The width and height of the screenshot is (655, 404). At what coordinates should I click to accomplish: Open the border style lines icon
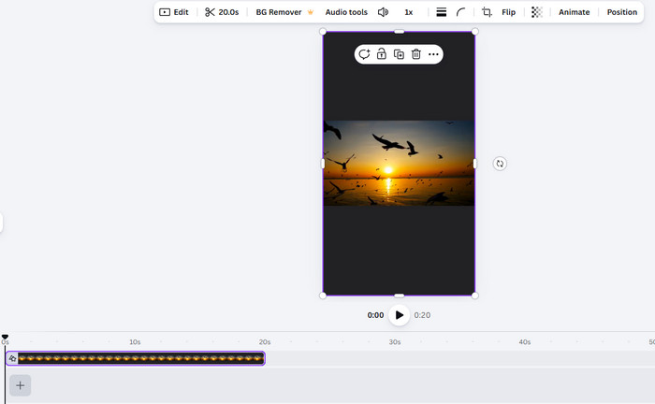(442, 12)
